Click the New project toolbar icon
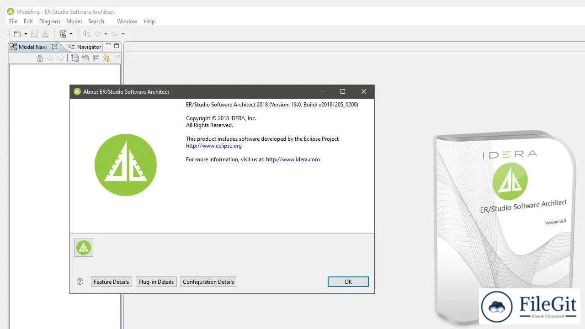585x329 pixels. [17, 34]
